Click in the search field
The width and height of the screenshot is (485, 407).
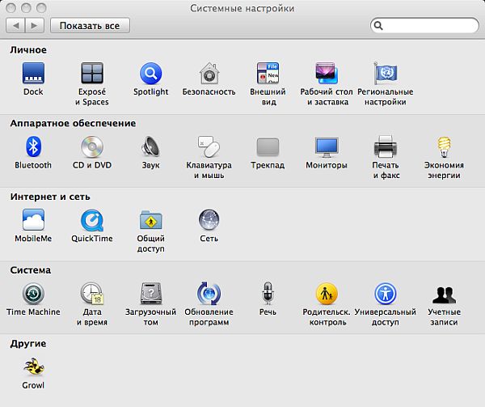pyautogui.click(x=424, y=26)
